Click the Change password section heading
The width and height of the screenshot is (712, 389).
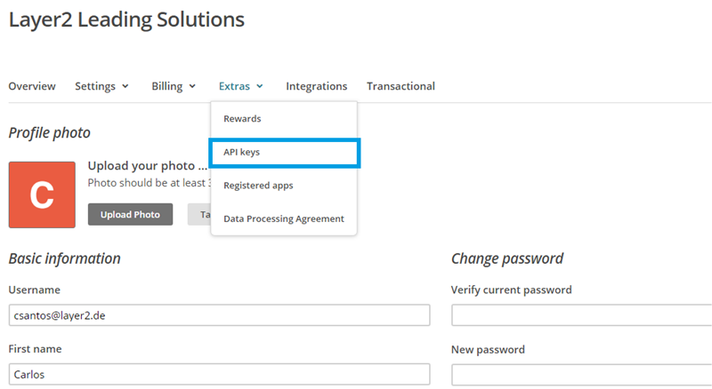507,258
